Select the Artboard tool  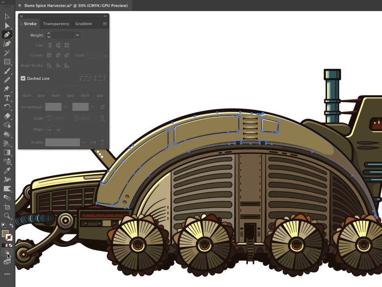[7, 207]
